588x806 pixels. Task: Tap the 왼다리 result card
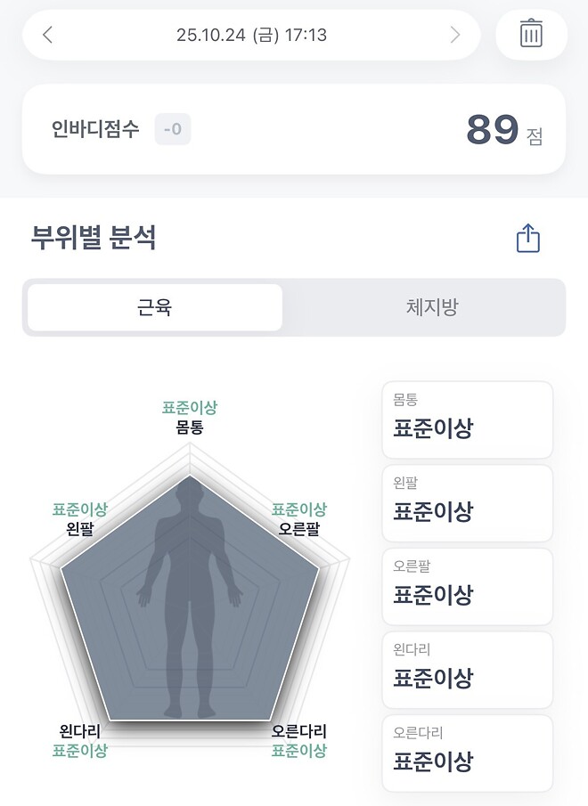click(x=467, y=670)
